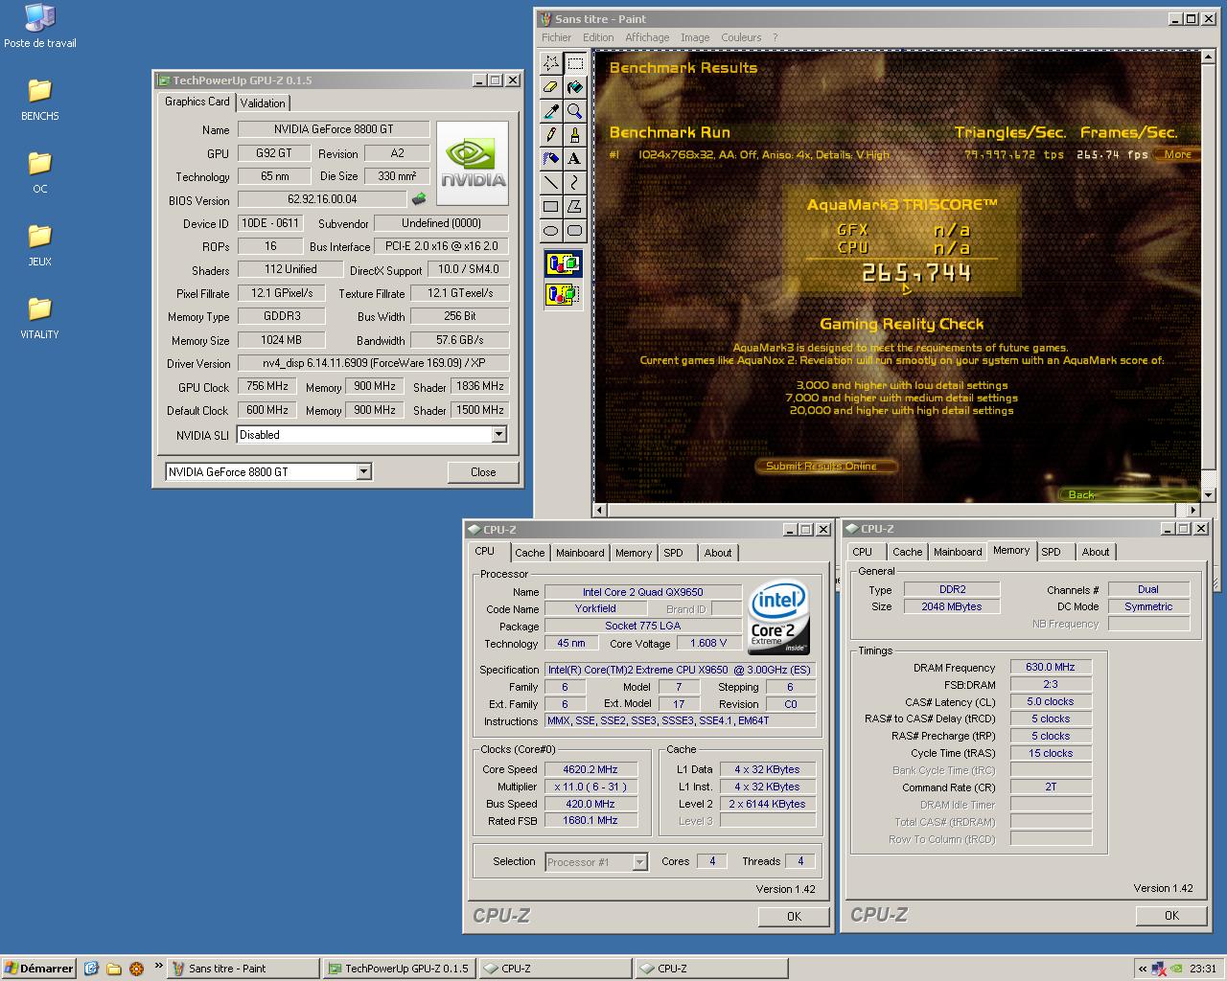Click the taskbar clock showing 23:31
This screenshot has height=981, width=1227.
click(x=1203, y=969)
